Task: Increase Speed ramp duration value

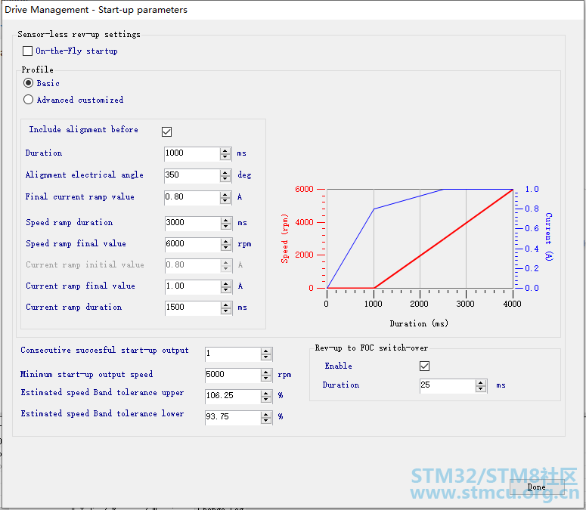Action: point(226,221)
